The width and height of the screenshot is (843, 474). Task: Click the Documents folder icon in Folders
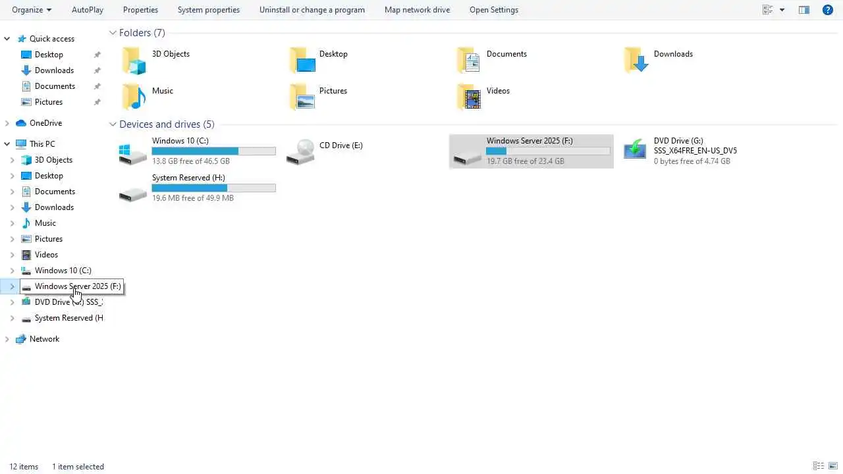click(x=469, y=61)
